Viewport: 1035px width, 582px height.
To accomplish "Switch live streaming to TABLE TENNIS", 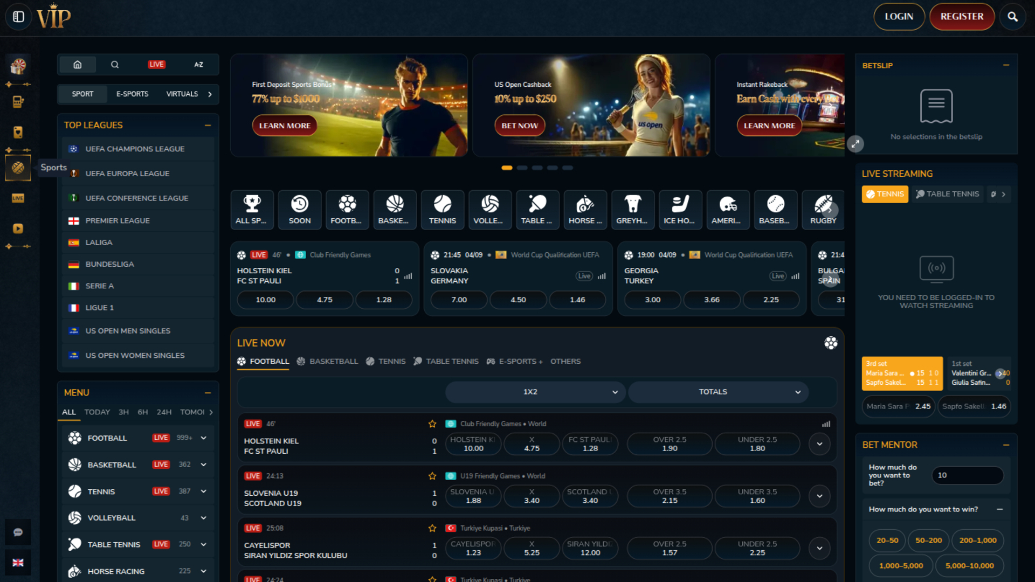I will [x=947, y=194].
